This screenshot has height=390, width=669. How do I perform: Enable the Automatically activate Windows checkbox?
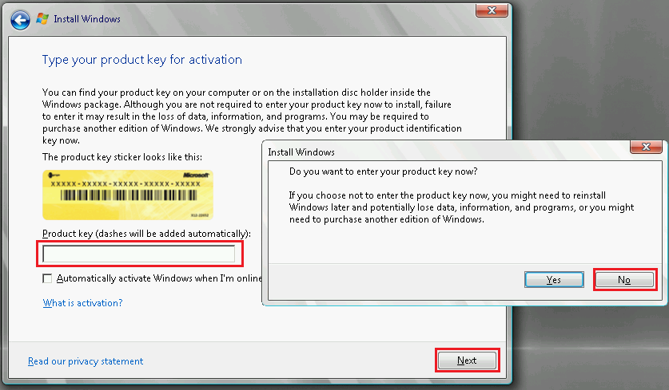(48, 278)
